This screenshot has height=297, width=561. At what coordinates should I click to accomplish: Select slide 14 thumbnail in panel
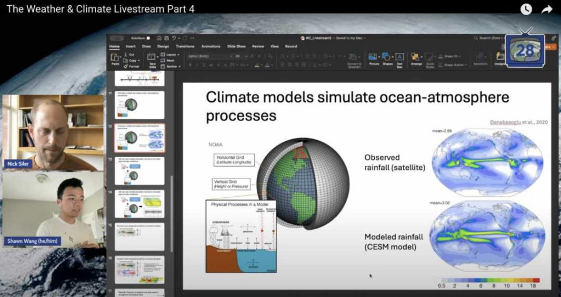[140, 203]
